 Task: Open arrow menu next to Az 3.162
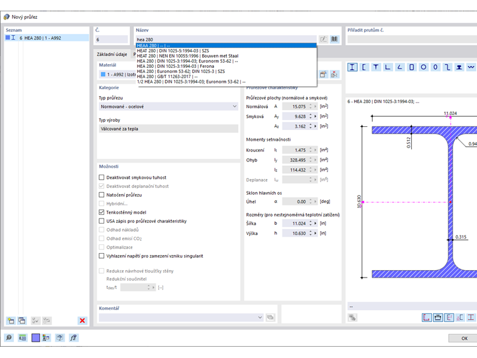click(x=316, y=126)
